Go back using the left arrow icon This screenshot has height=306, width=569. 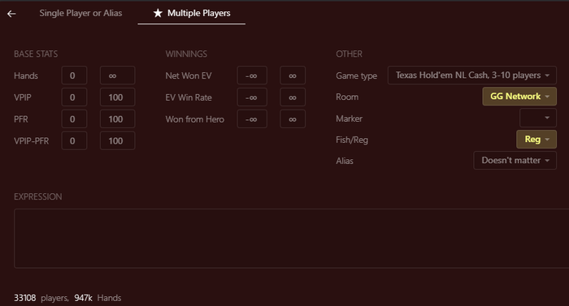pyautogui.click(x=11, y=14)
